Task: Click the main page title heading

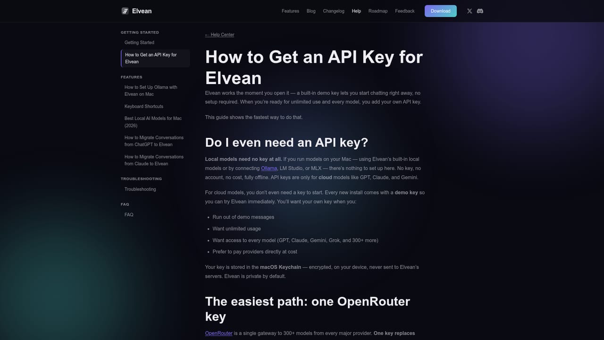Action: (x=314, y=68)
